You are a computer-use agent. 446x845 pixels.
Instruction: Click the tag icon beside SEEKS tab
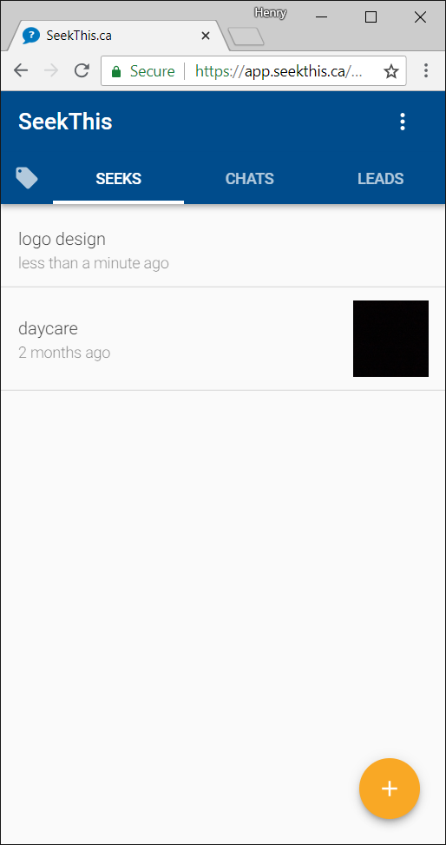tap(27, 178)
